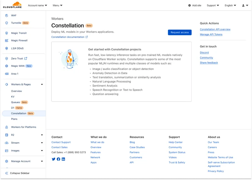
Task: Click the Cloudflare logo
Action: pos(12,5)
